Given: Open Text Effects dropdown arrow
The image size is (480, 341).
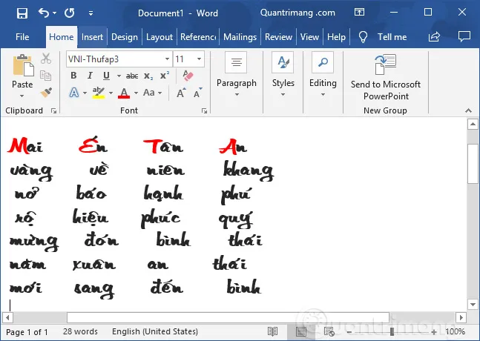Looking at the screenshot, I should point(85,93).
